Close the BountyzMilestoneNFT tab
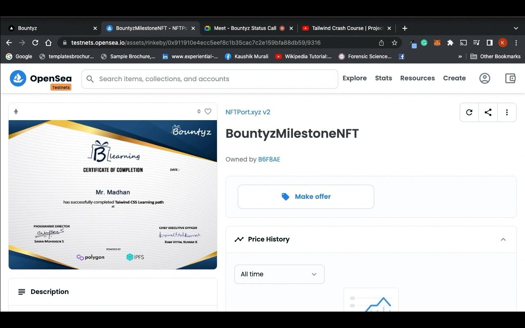The width and height of the screenshot is (525, 328). pos(193,28)
